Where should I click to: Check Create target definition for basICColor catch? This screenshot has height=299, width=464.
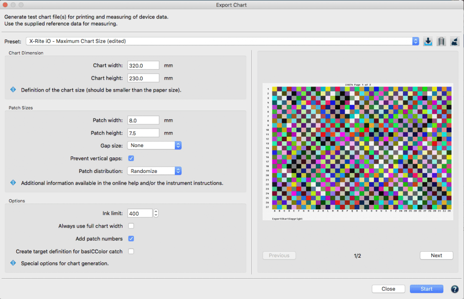(x=131, y=251)
